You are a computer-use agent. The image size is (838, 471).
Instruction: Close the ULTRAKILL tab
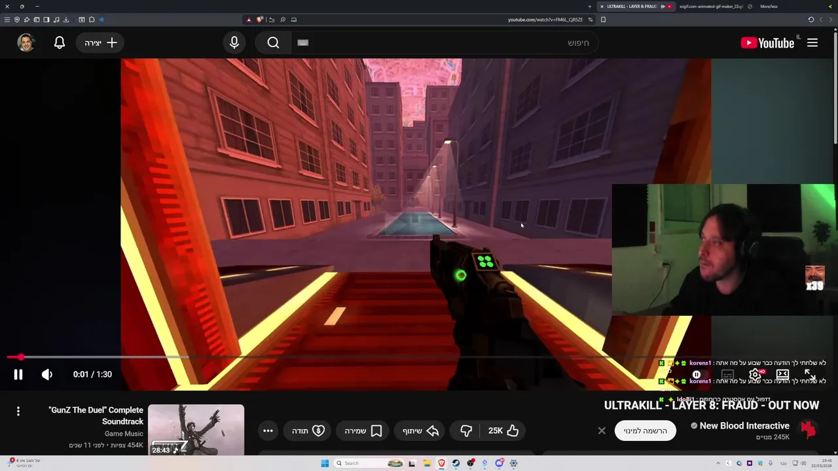(x=602, y=7)
